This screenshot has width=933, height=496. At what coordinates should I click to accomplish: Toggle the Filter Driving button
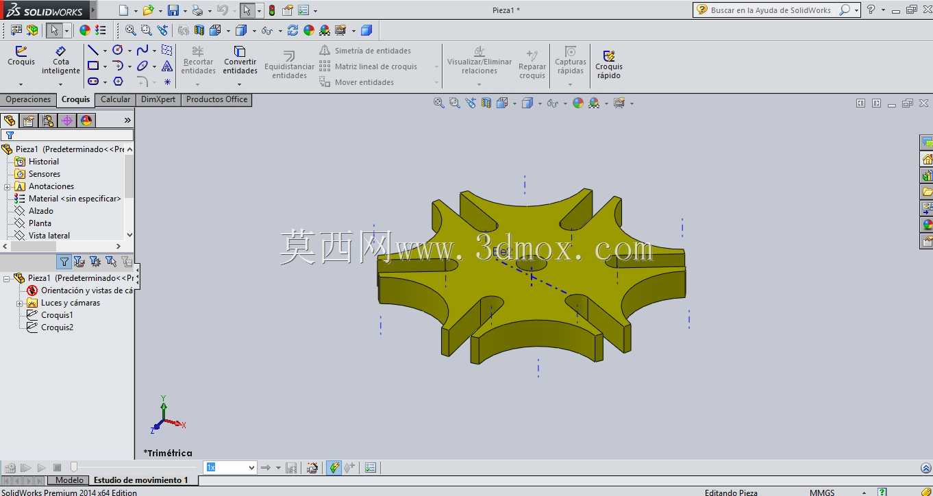pos(95,261)
